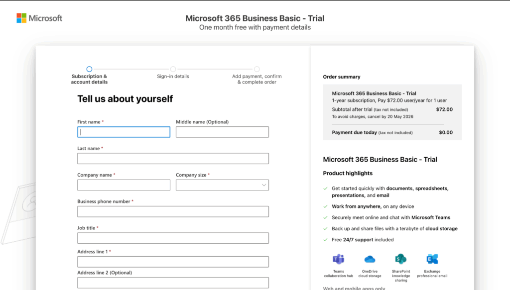Go to the 'Sign-in details' step
This screenshot has width=510, height=290.
(173, 70)
